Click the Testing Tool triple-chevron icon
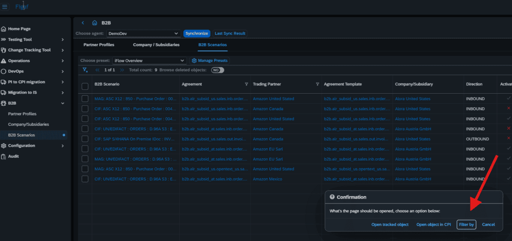Screen dimensions: 512x241 pyautogui.click(x=3, y=39)
